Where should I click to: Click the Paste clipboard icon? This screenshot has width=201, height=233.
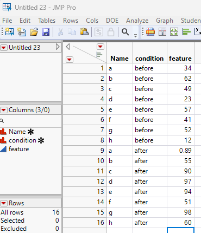[x=84, y=31]
